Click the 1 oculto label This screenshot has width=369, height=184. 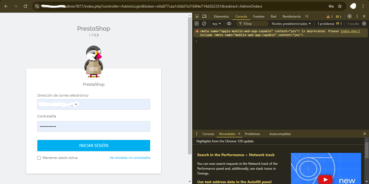tap(353, 24)
